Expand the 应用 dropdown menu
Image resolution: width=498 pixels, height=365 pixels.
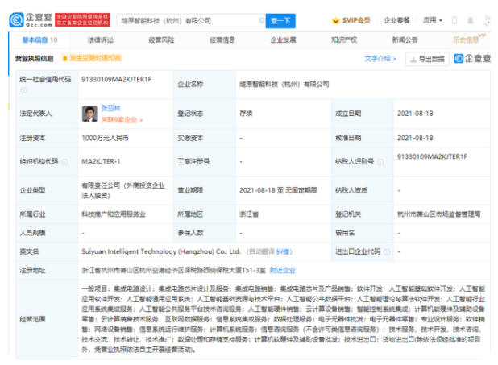(432, 19)
